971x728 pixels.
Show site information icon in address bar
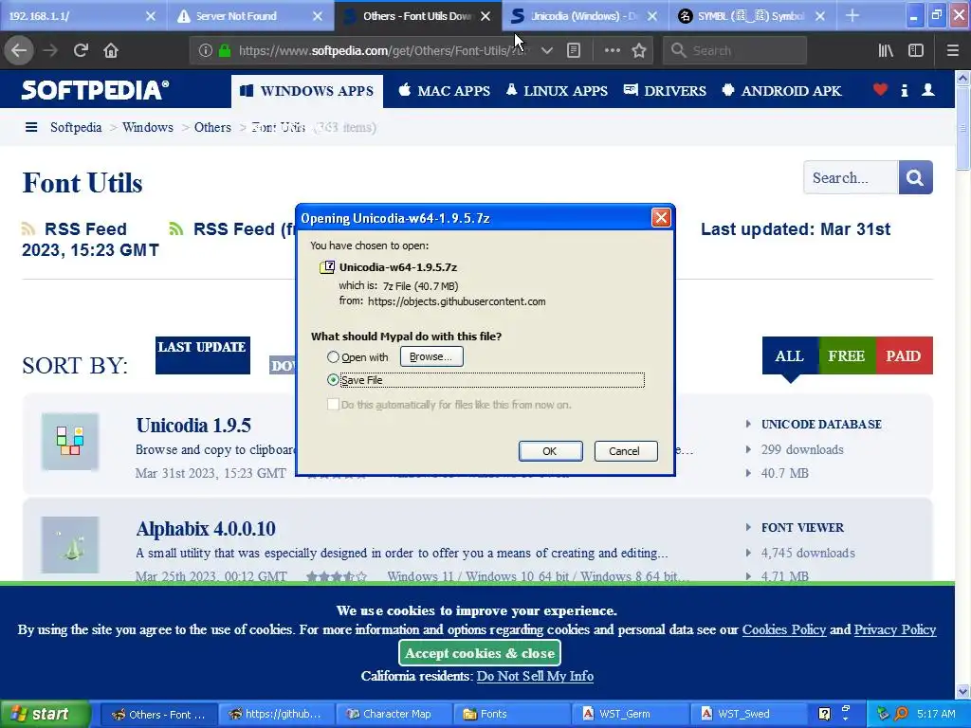(206, 51)
